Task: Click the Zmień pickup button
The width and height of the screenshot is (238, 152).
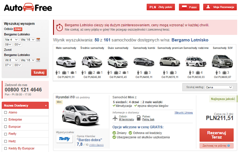Action: click(x=18, y=29)
